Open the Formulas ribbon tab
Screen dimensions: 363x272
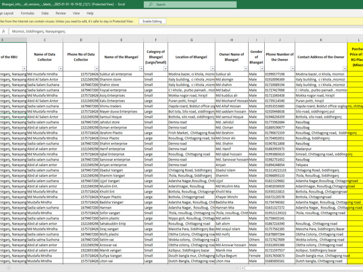[x=28, y=13]
